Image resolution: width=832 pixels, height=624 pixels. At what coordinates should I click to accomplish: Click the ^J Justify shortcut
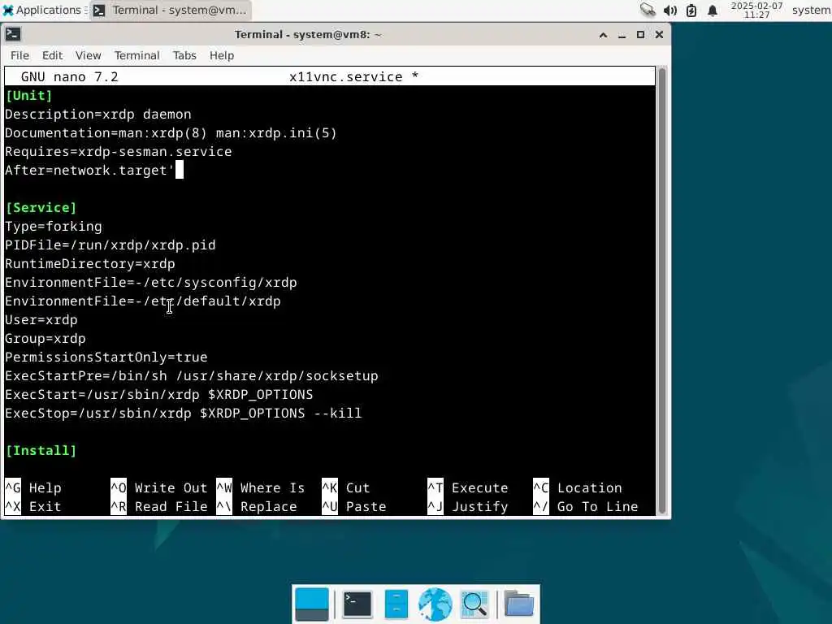point(467,507)
